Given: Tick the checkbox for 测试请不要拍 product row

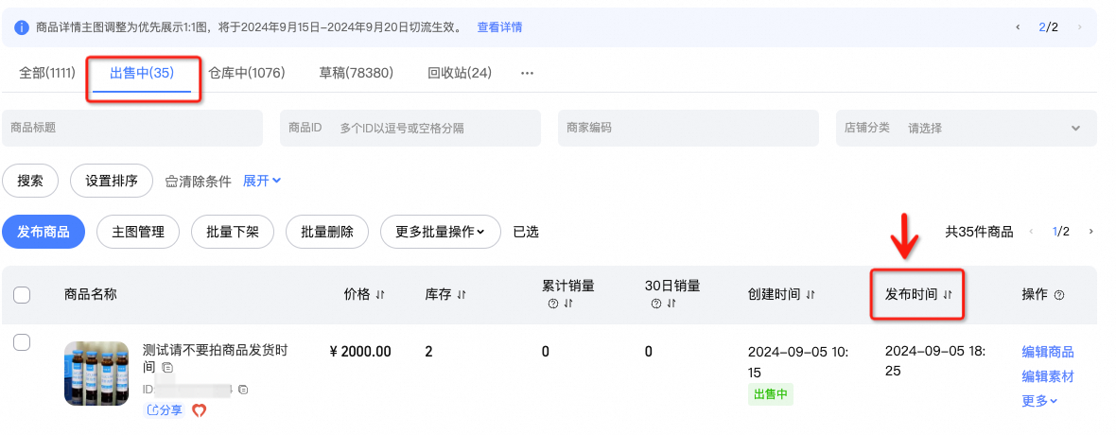Looking at the screenshot, I should click(x=22, y=342).
